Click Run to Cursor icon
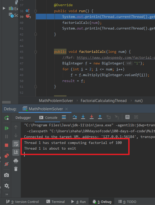The height and width of the screenshot is (205, 155). pyautogui.click(x=117, y=117)
